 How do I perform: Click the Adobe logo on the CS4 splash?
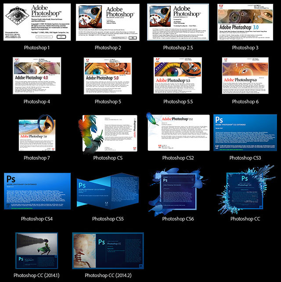8,206
